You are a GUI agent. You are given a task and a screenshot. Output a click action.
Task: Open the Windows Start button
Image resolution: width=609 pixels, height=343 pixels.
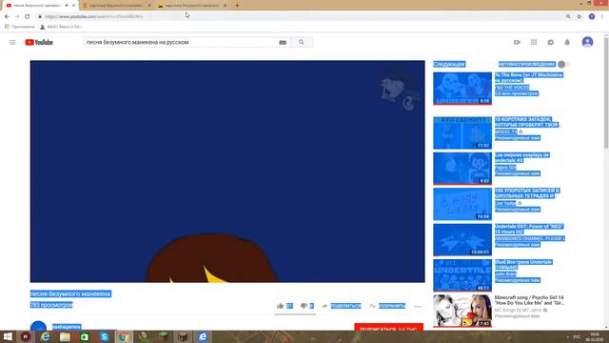coord(8,336)
